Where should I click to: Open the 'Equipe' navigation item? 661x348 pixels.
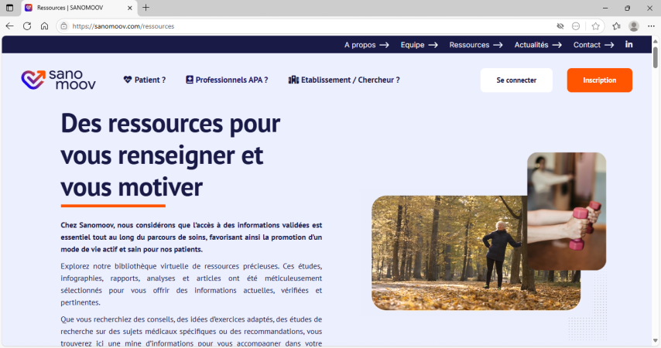tap(419, 45)
